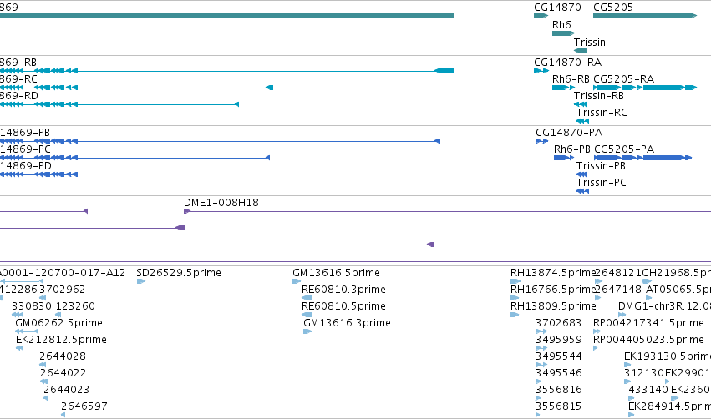Open feature 2644023
This screenshot has height=419, width=711.
click(45, 399)
